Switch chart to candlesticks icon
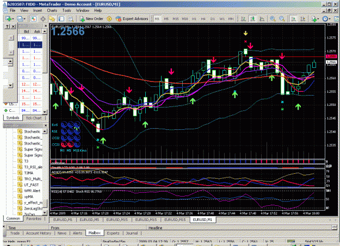This screenshot has height=246, width=340. click(252, 19)
